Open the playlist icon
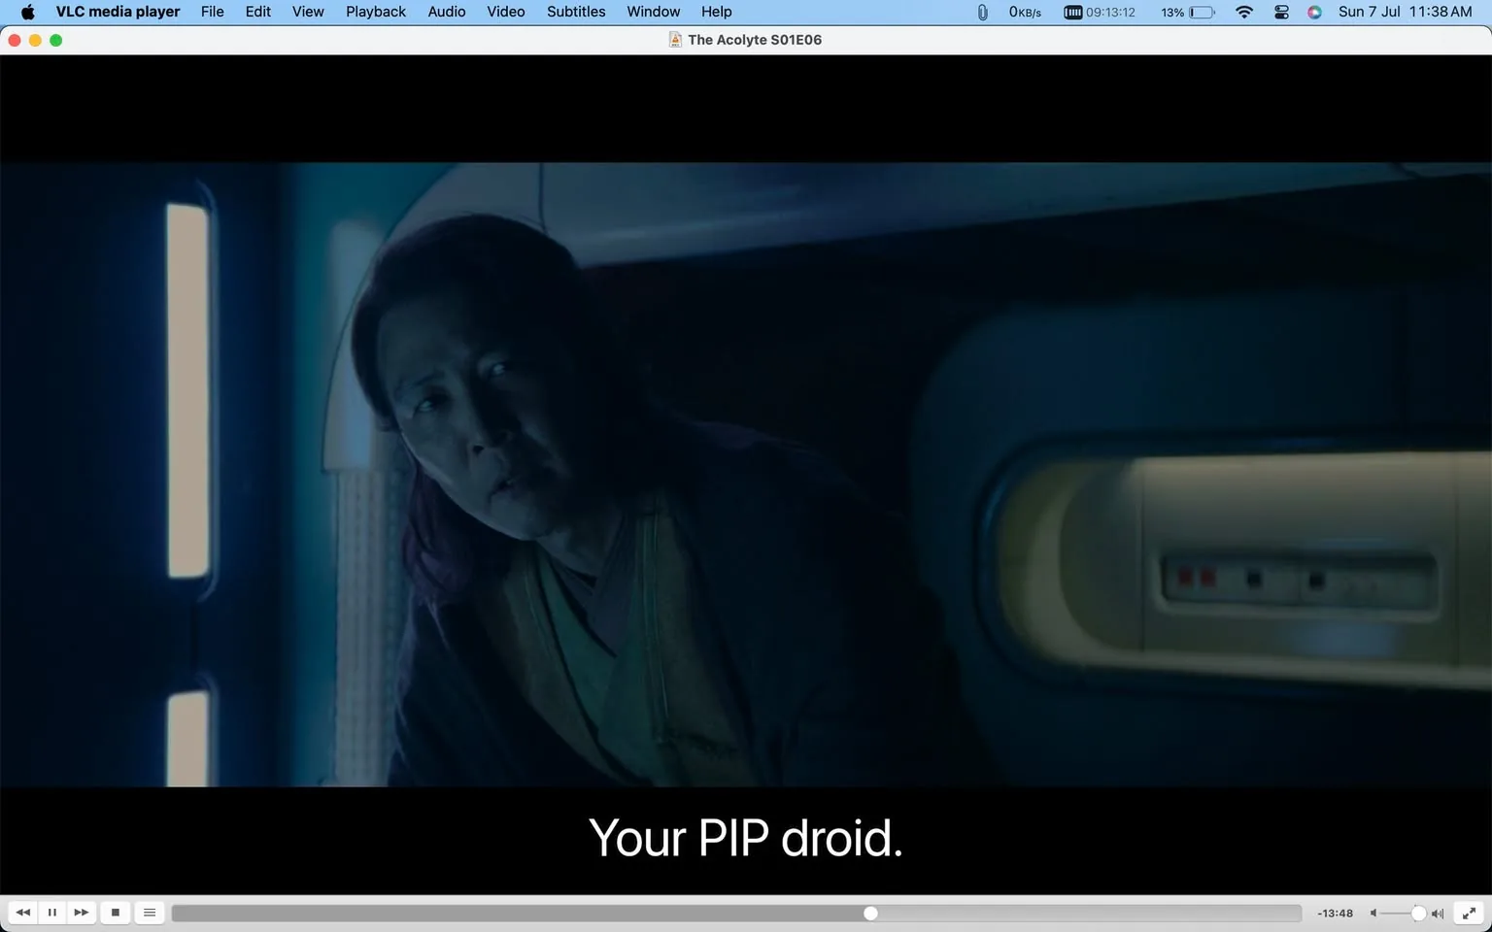Image resolution: width=1492 pixels, height=932 pixels. [x=149, y=913]
